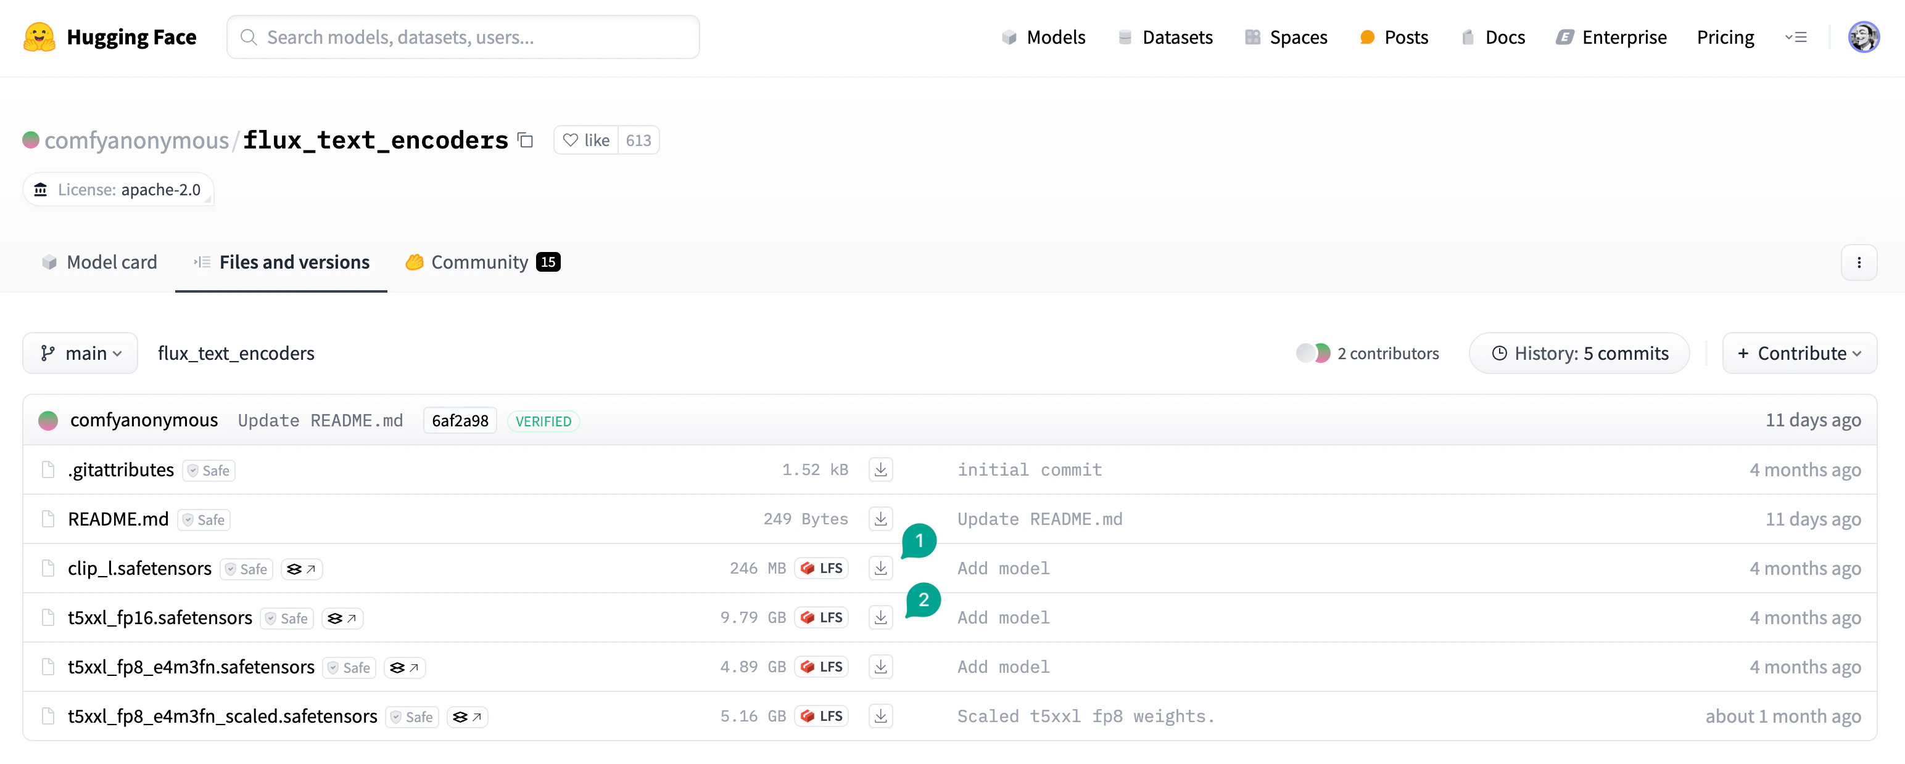Click the 6af2a98 commit hash
This screenshot has height=764, width=1905.
point(459,420)
